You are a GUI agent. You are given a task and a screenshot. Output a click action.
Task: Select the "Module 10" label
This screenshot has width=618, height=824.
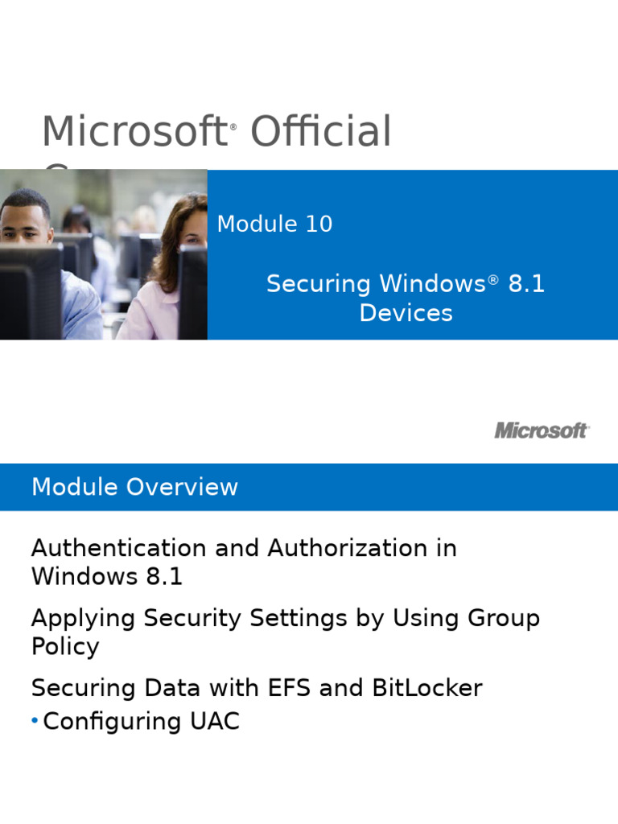(274, 224)
